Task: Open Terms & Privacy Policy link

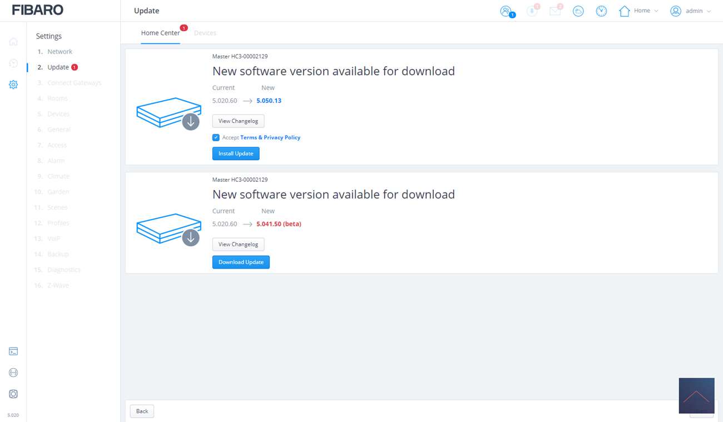Action: click(x=270, y=137)
